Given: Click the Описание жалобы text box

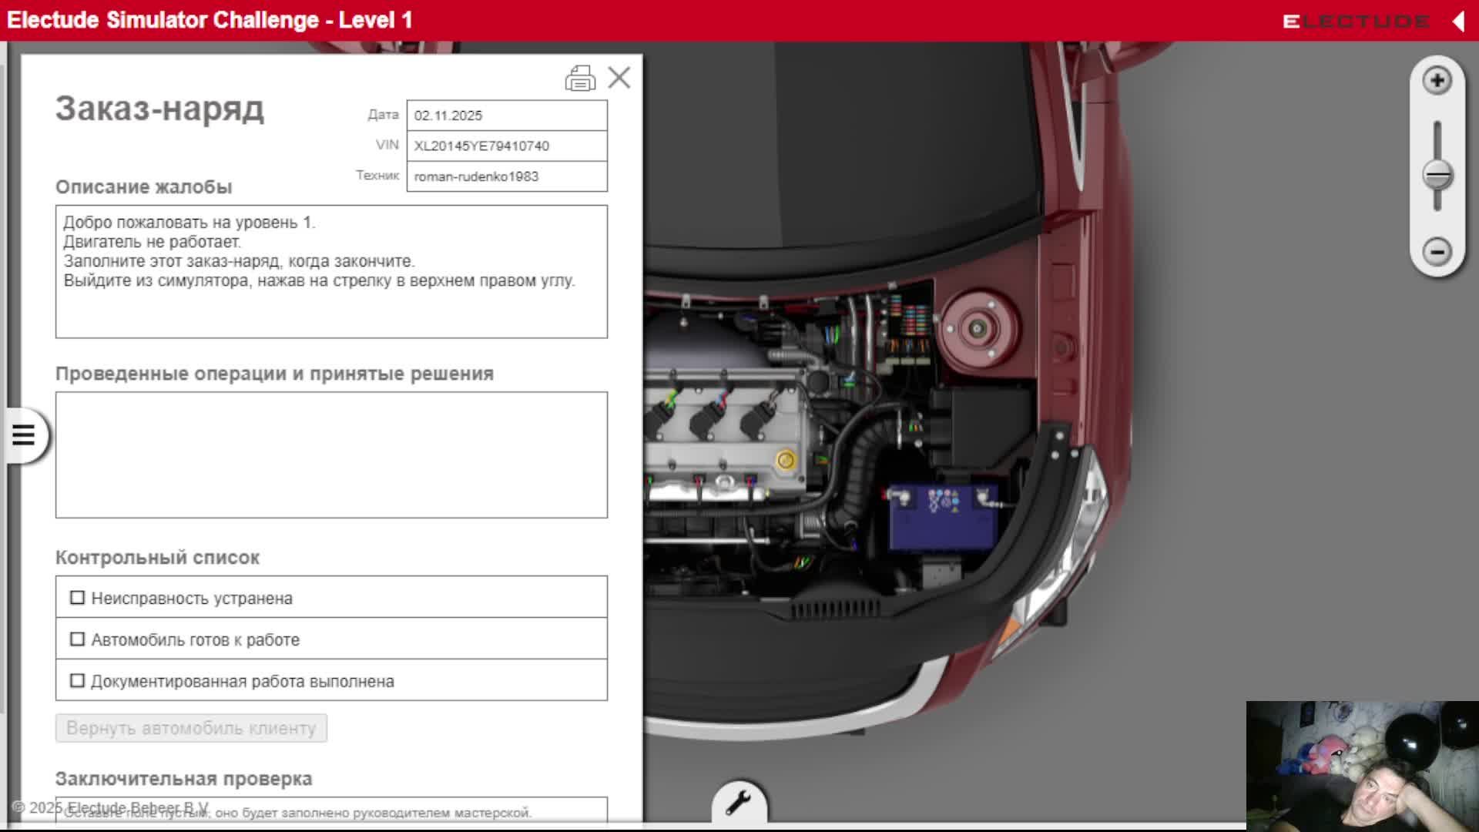Looking at the screenshot, I should pyautogui.click(x=331, y=271).
